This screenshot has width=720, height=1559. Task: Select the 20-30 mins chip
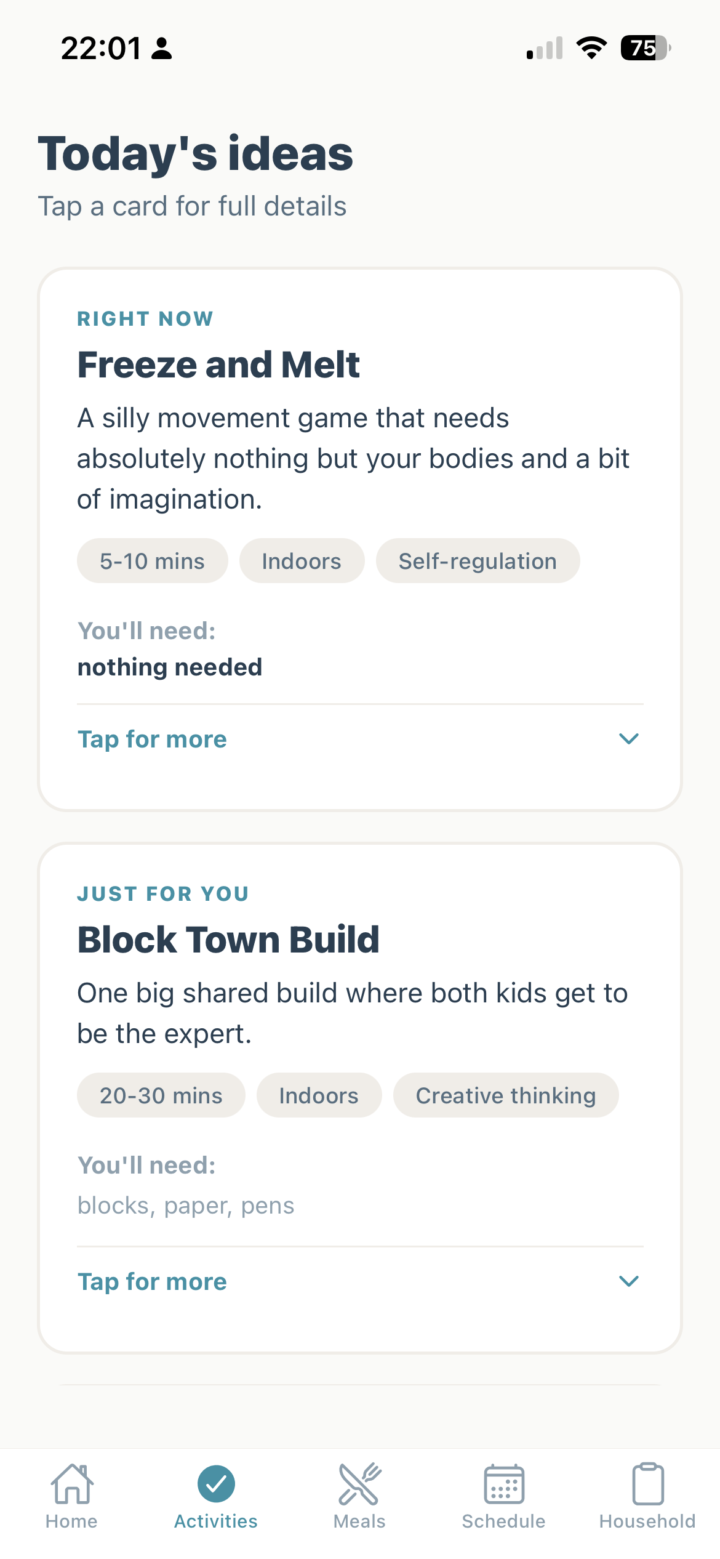(x=161, y=1095)
